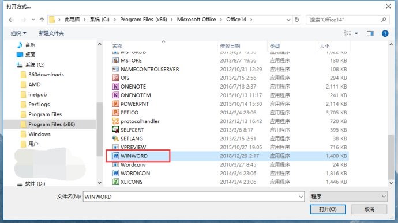Viewport: 398px width, 223px height.
Task: Select the WORDICON file icon
Action: pos(115,173)
